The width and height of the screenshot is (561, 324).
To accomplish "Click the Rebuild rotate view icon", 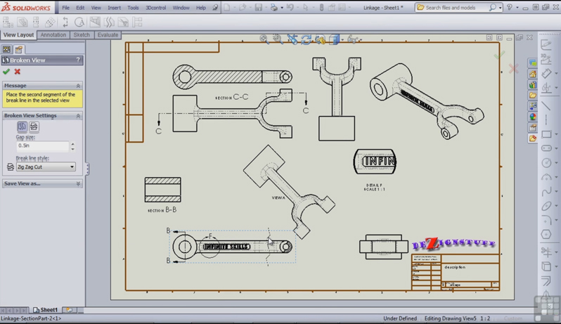I will (306, 39).
